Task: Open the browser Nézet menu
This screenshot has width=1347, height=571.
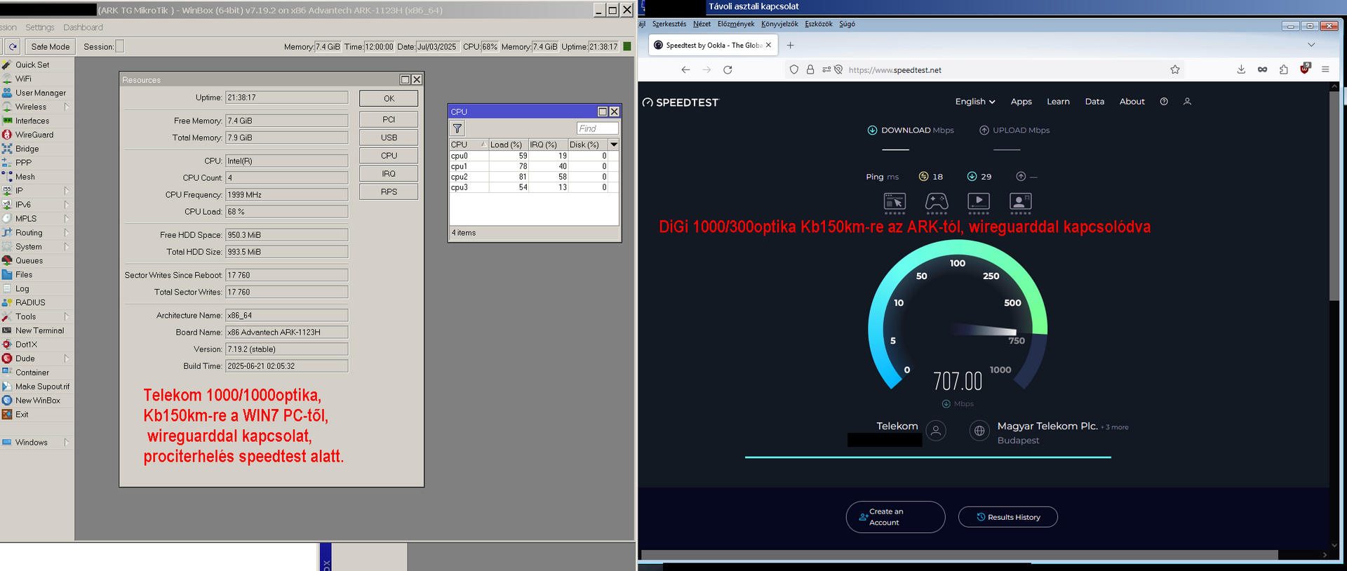Action: point(702,24)
